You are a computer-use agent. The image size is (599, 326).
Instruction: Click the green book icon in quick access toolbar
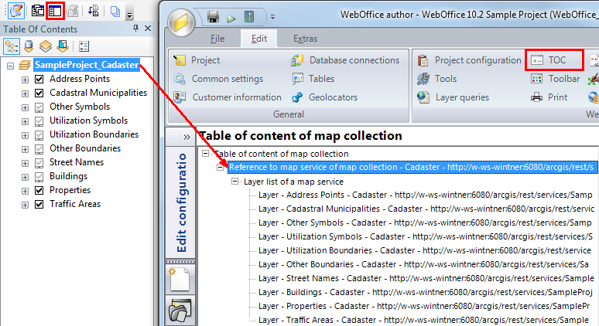[249, 17]
